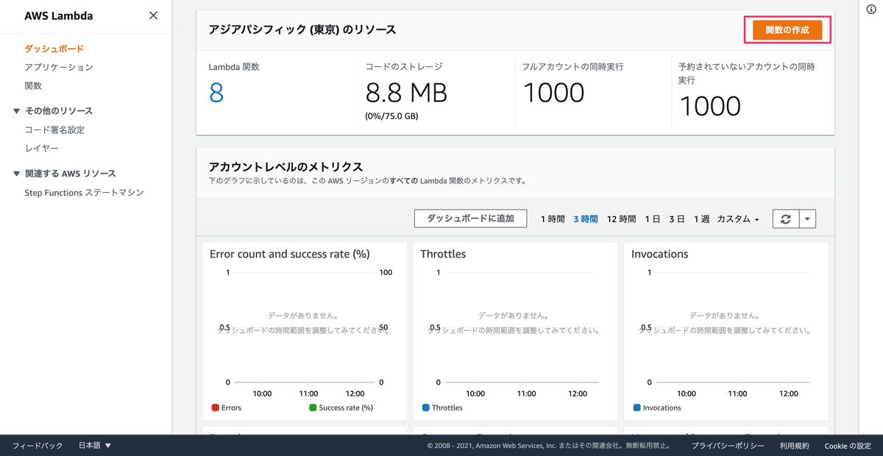883x456 pixels.
Task: Open プライバシーポリシー footer link
Action: (728, 446)
